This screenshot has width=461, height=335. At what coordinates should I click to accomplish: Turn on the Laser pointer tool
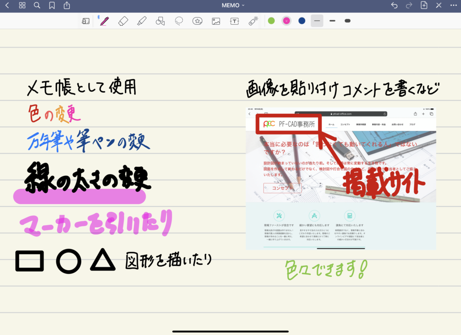pyautogui.click(x=253, y=21)
